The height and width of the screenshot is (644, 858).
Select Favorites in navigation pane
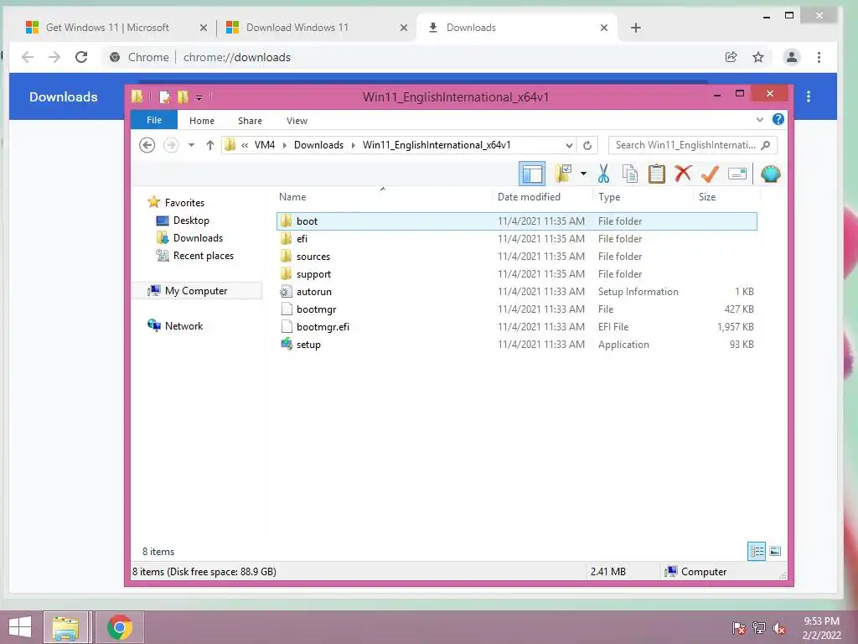[176, 203]
